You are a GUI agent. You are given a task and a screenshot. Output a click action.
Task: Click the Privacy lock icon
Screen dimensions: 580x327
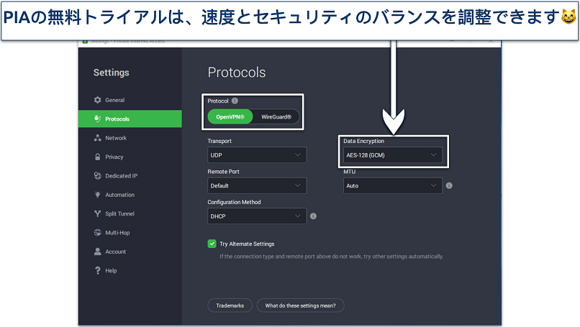pyautogui.click(x=98, y=157)
